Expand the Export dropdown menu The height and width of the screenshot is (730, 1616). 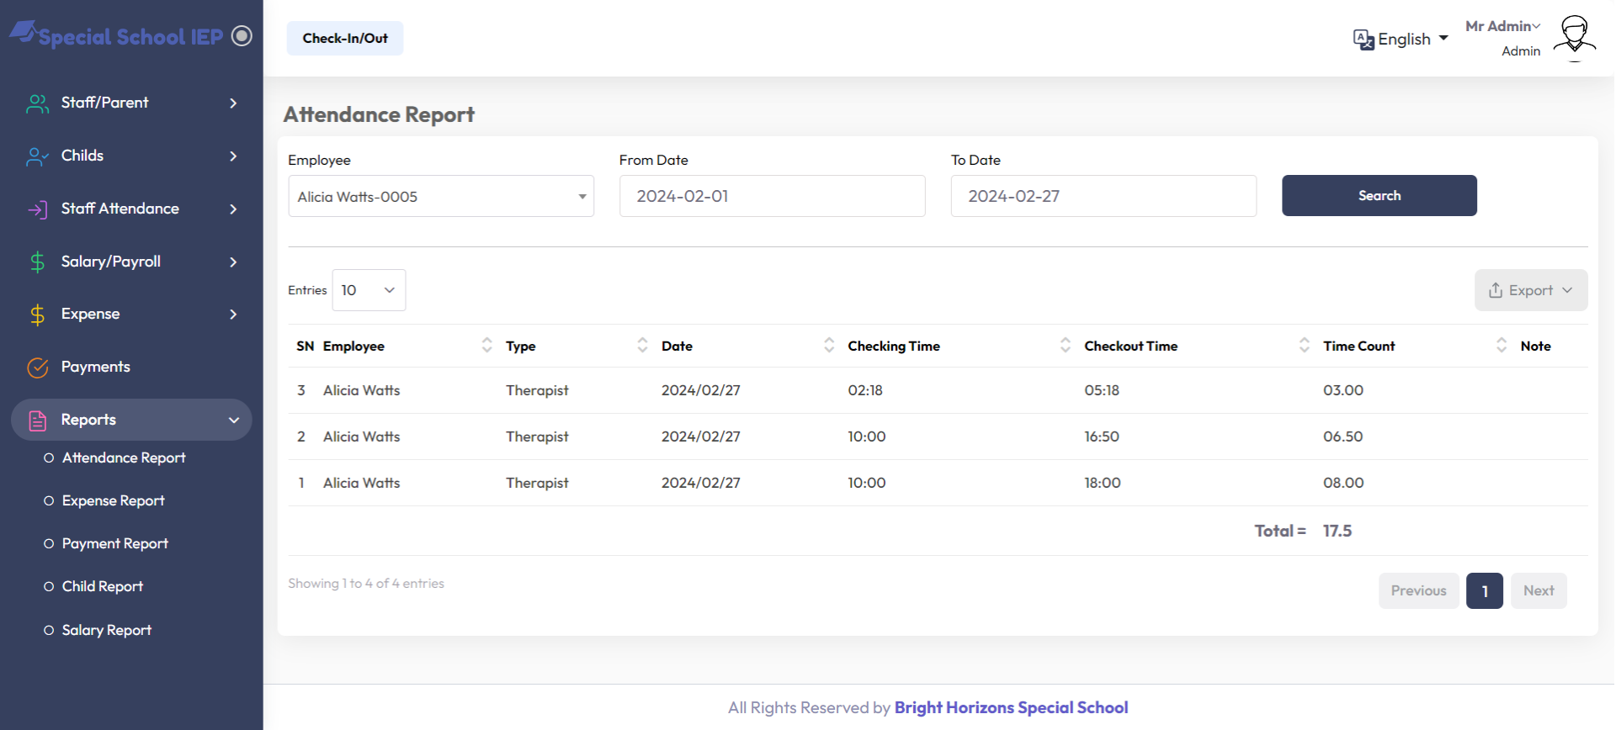tap(1530, 290)
